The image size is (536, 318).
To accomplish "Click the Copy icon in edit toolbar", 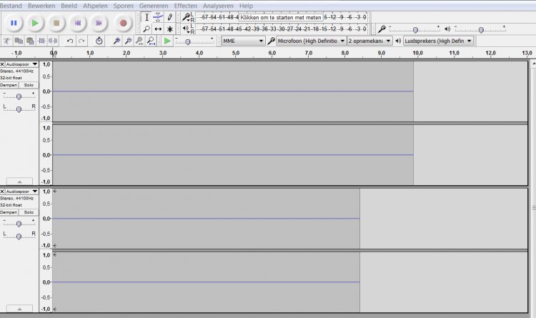I will coord(19,41).
